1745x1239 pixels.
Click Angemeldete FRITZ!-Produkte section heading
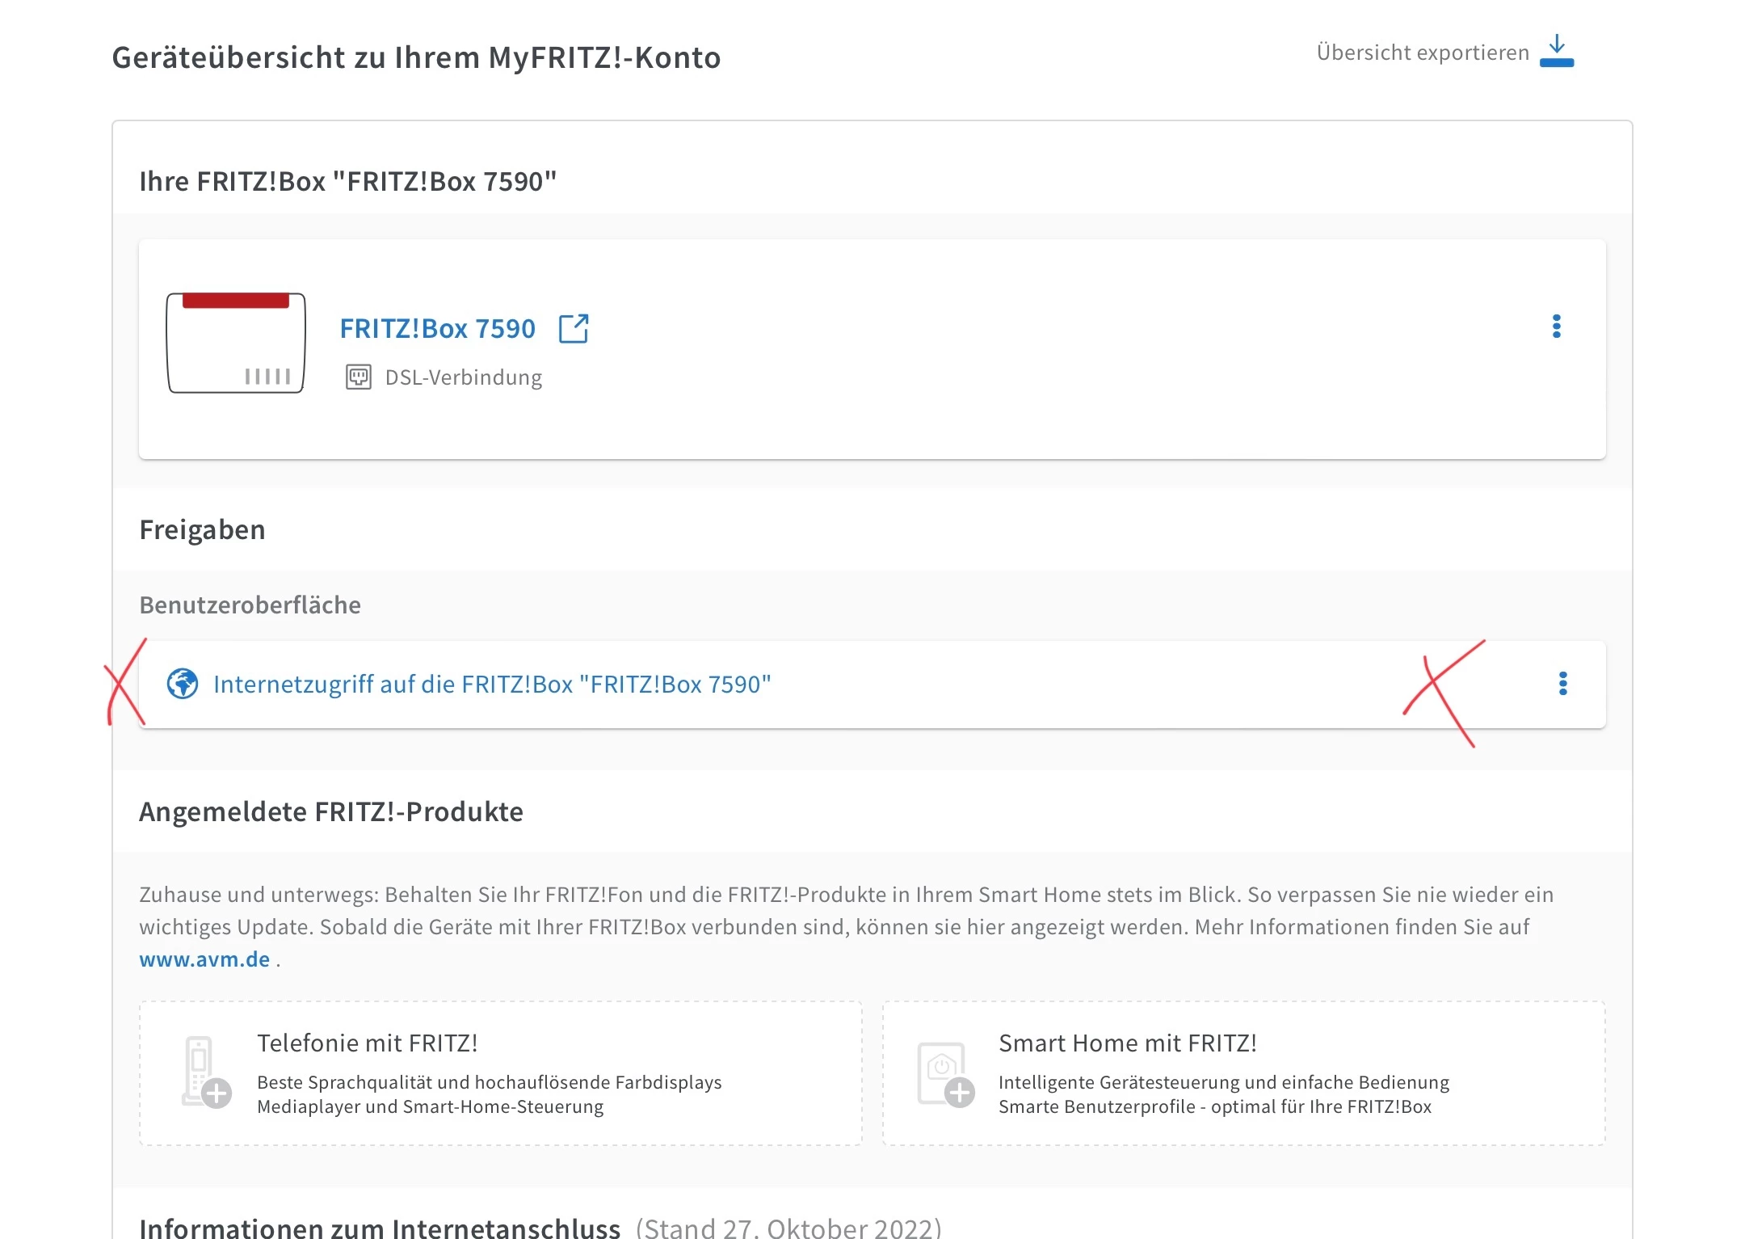tap(330, 811)
